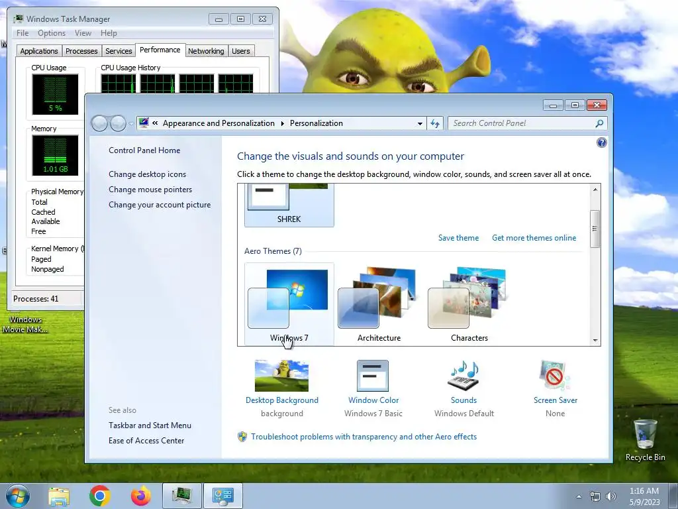The width and height of the screenshot is (678, 509).
Task: Click Change your account picture link
Action: (x=160, y=205)
